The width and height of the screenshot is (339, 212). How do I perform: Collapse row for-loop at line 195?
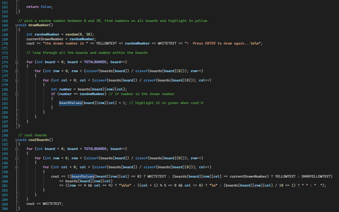click(17, 158)
